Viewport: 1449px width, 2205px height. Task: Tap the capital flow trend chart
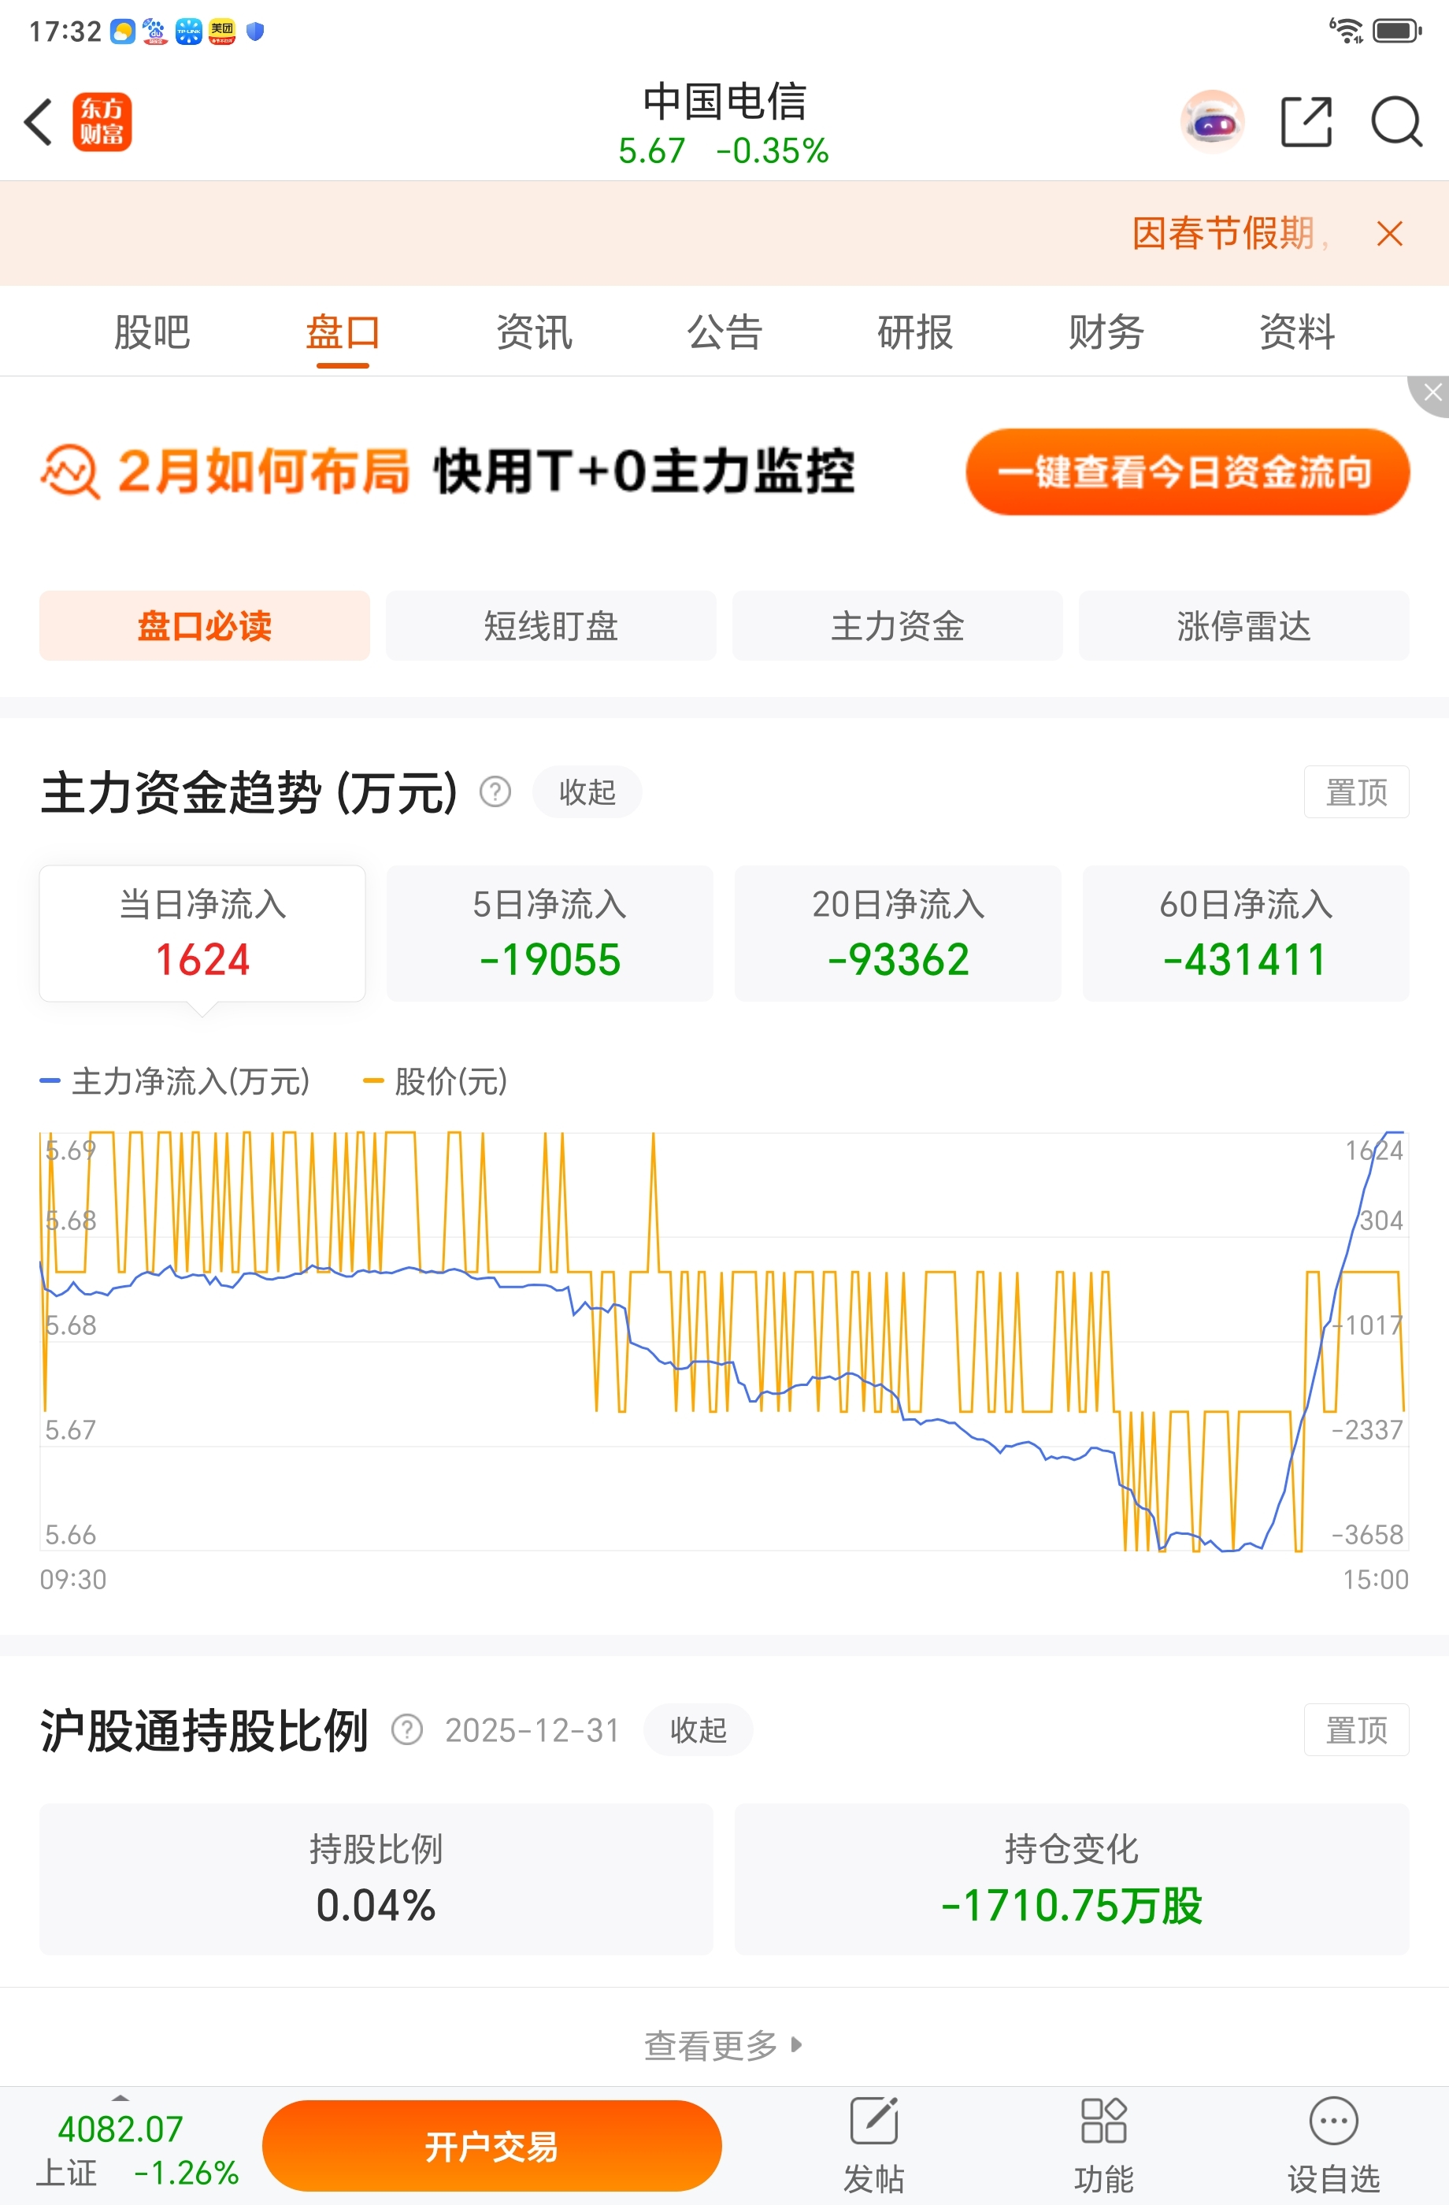[x=724, y=1340]
